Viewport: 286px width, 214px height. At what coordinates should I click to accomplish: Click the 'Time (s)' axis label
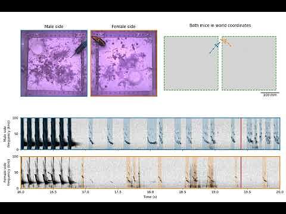point(150,197)
